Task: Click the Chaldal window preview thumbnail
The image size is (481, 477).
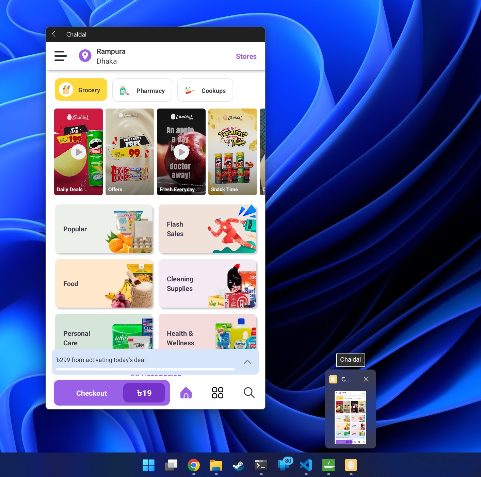Action: pyautogui.click(x=351, y=417)
